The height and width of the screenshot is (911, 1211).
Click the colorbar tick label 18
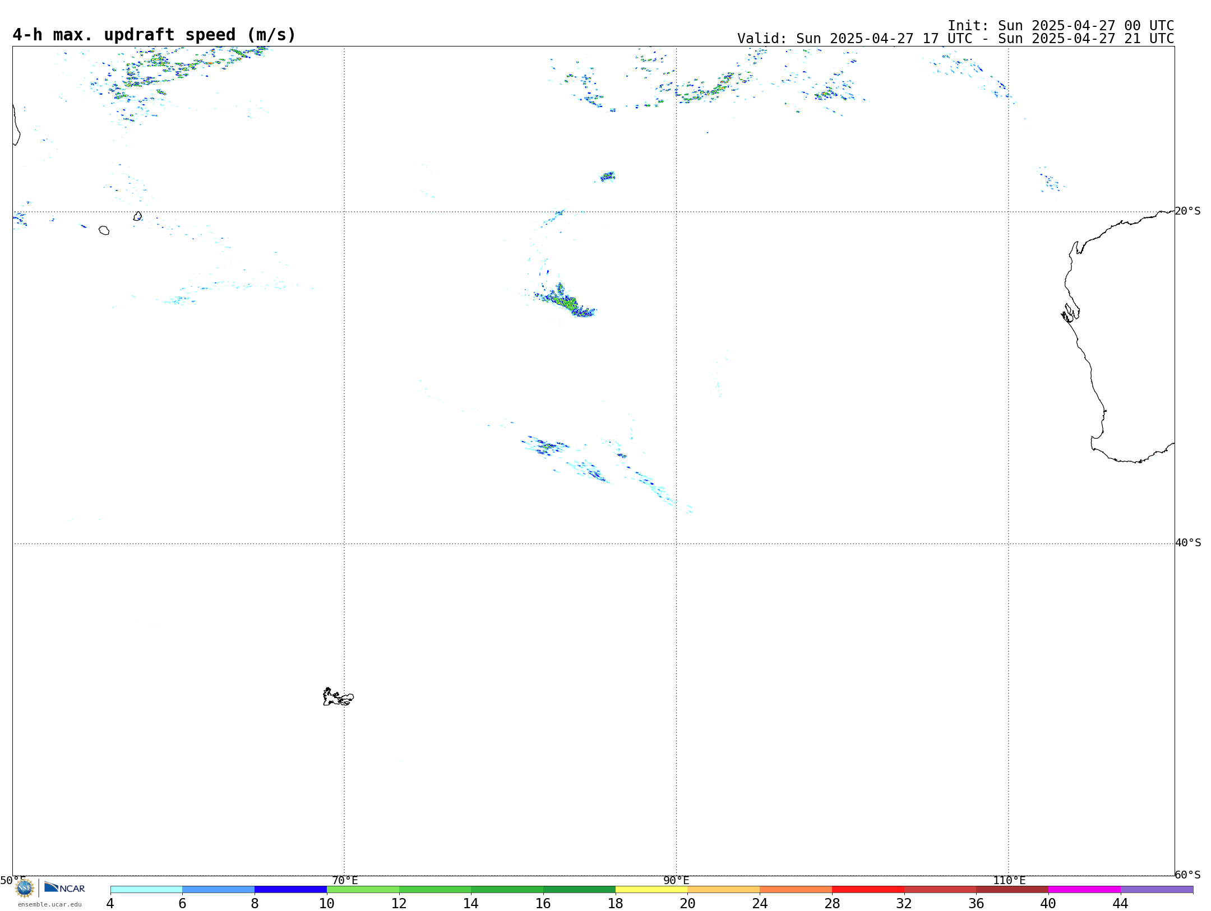616,903
